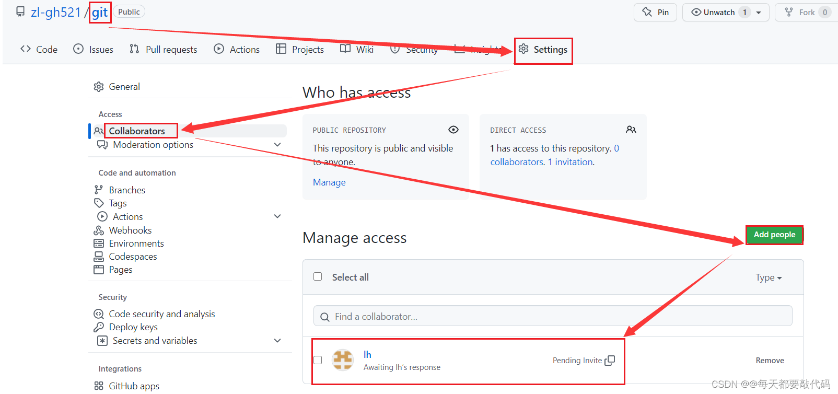Switch to the Projects tab
Viewport: 838px width, 394px height.
coord(300,49)
